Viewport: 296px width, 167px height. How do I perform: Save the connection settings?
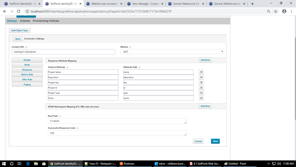click(215, 141)
